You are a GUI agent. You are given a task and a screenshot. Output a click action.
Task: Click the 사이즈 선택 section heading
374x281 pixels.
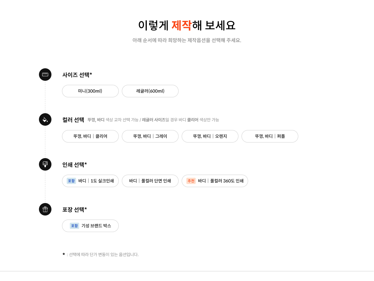point(77,75)
